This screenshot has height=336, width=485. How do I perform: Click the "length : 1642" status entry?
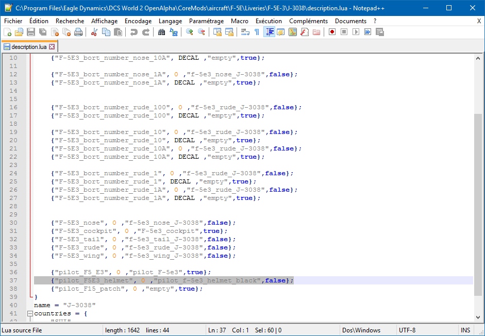coord(123,330)
